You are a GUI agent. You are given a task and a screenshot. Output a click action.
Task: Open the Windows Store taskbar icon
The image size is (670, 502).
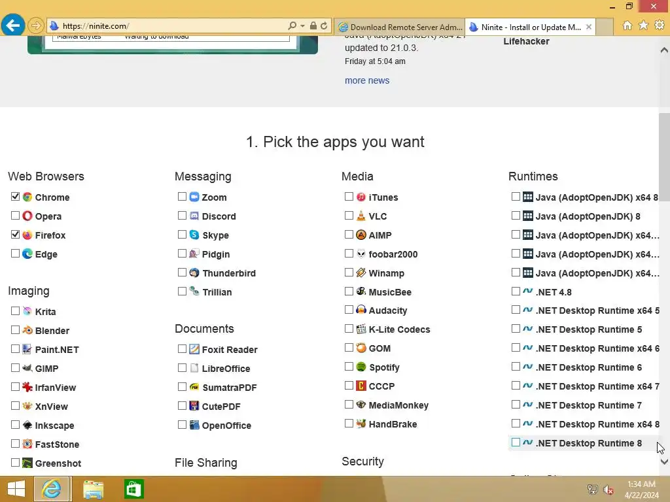coord(133,489)
